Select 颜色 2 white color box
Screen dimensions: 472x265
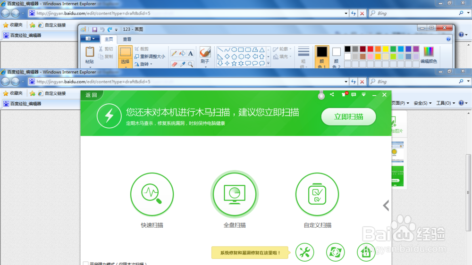[336, 57]
